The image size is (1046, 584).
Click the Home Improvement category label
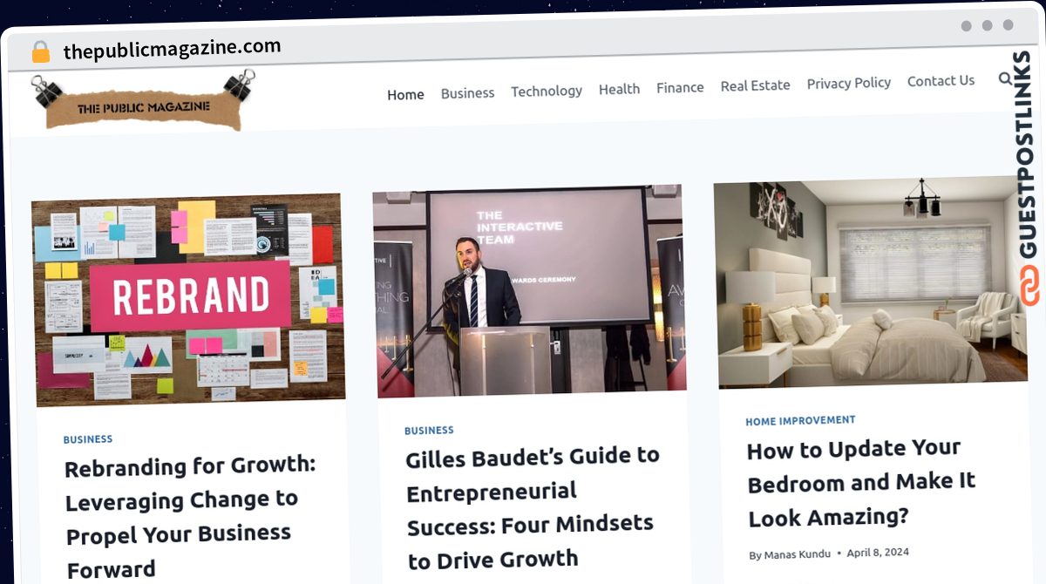800,420
